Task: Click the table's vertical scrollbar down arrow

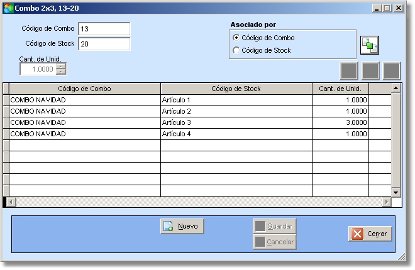Action: coord(396,192)
